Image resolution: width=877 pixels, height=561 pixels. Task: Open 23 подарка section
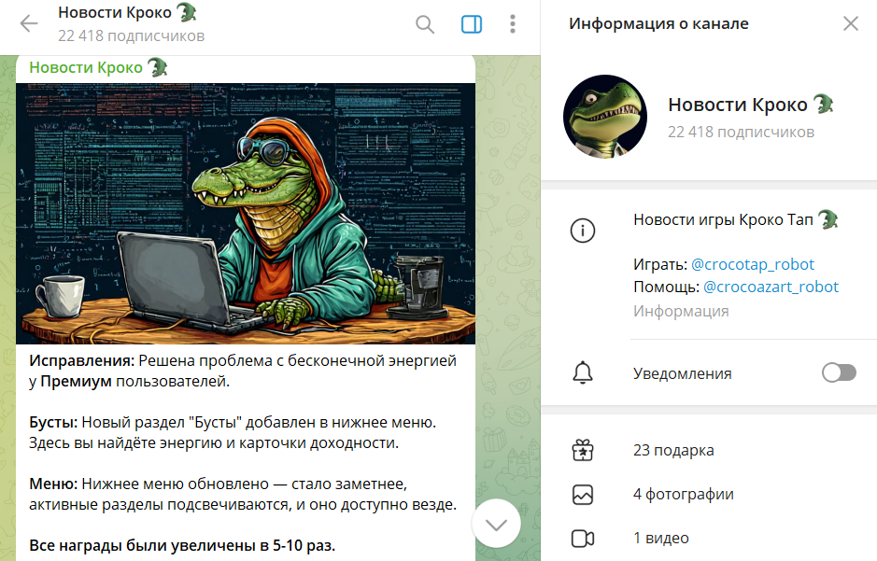point(672,449)
